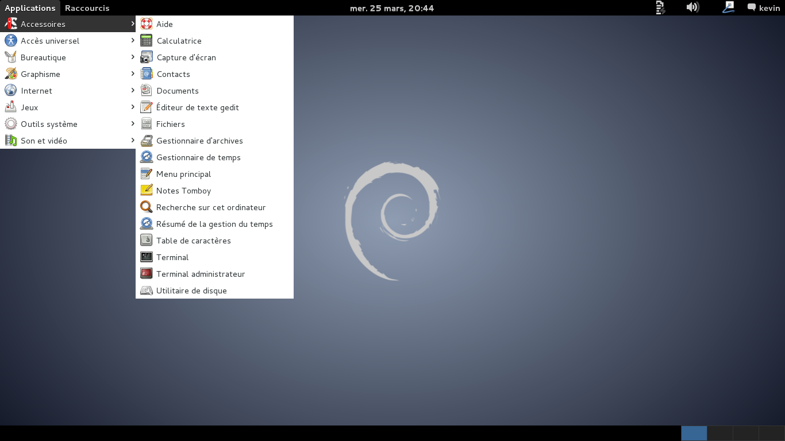Click the Table de caractères label
Viewport: 785px width, 441px height.
[193, 241]
